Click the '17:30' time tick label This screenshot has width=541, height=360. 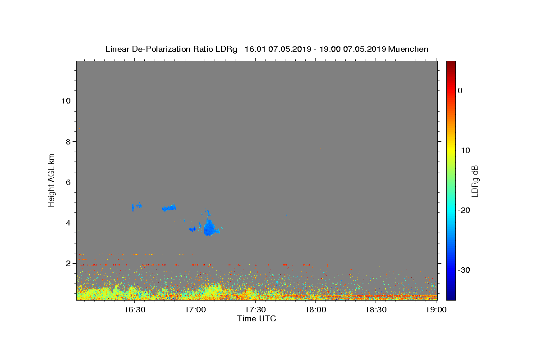tap(255, 310)
